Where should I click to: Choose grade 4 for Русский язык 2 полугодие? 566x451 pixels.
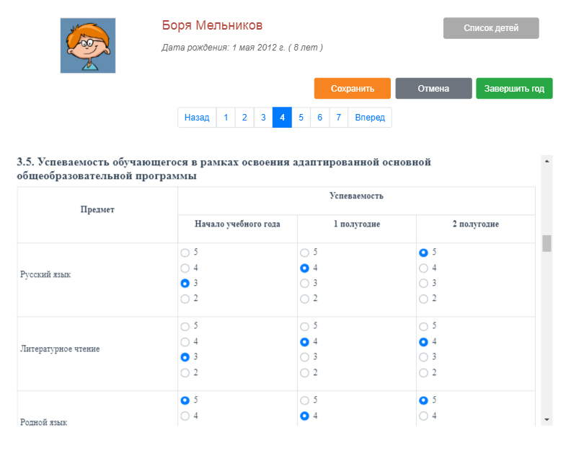423,268
